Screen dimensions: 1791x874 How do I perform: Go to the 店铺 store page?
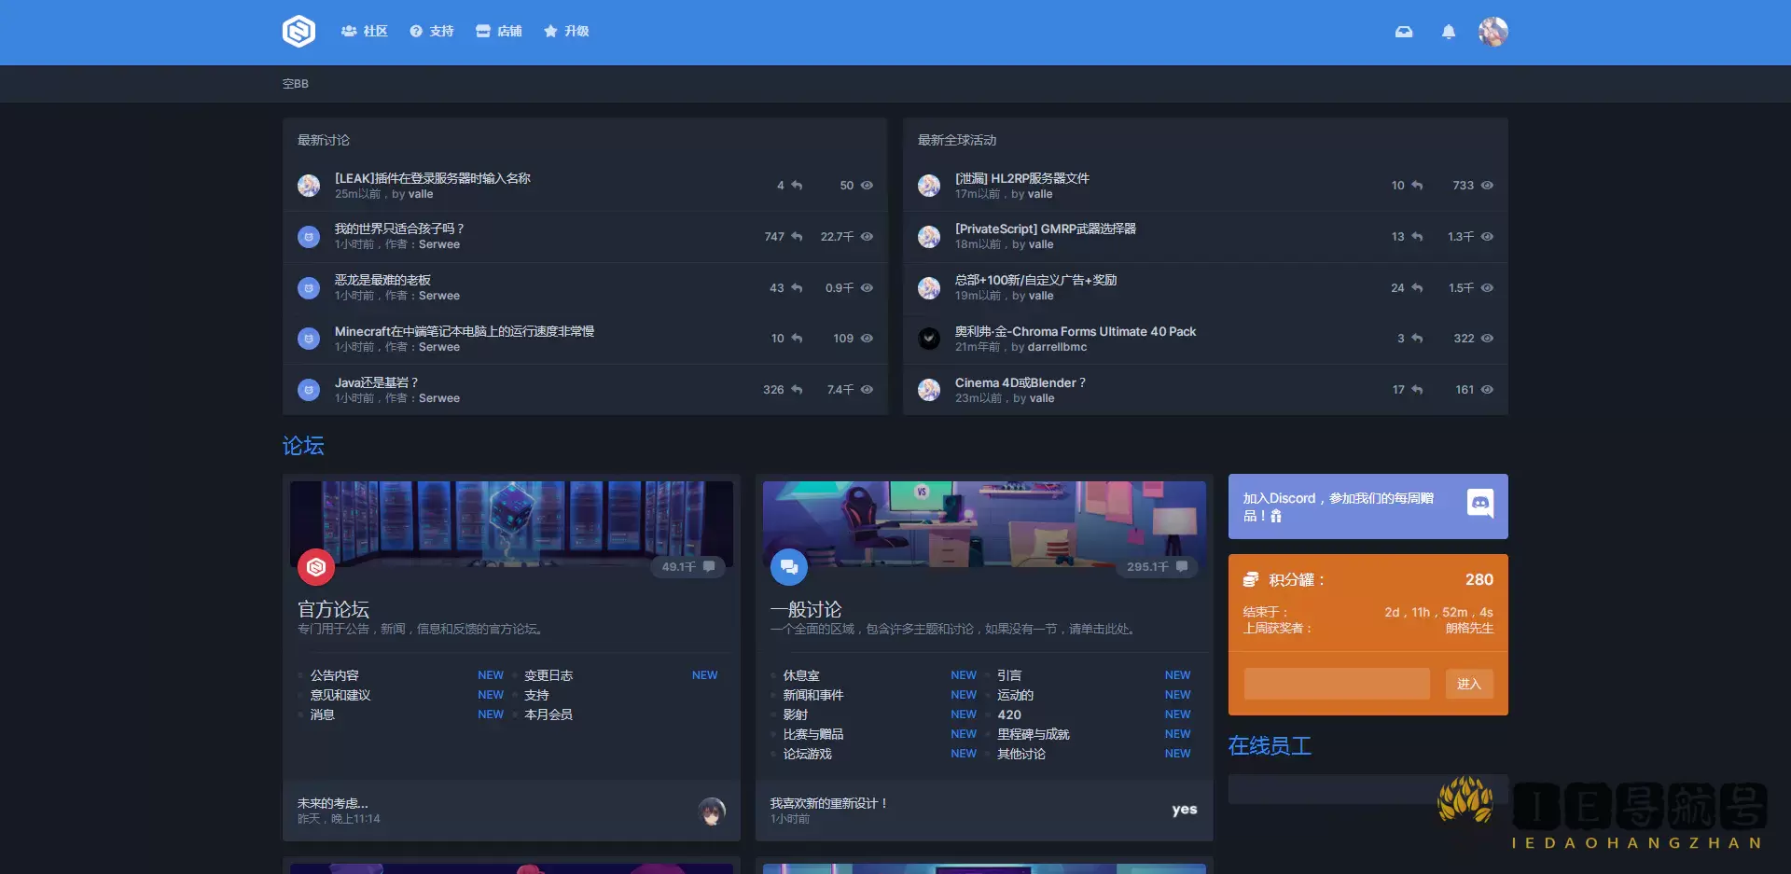499,32
